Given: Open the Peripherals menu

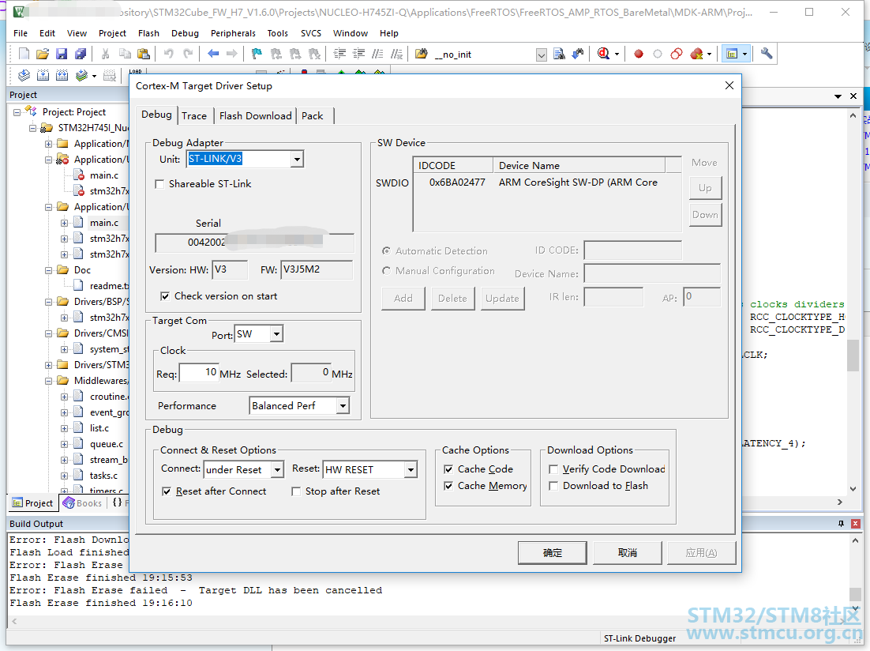Looking at the screenshot, I should [233, 33].
